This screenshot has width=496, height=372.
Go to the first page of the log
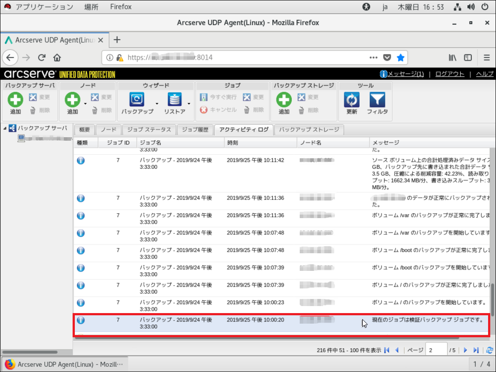pos(387,350)
